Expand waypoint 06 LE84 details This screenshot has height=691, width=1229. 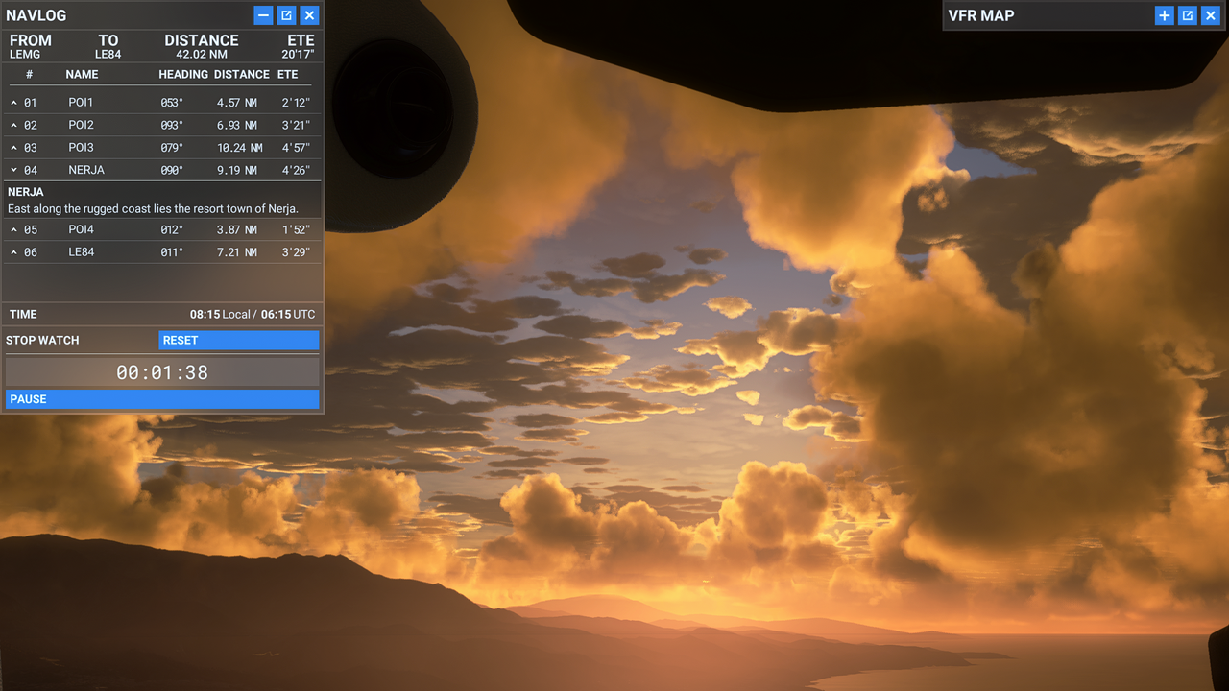pyautogui.click(x=14, y=252)
